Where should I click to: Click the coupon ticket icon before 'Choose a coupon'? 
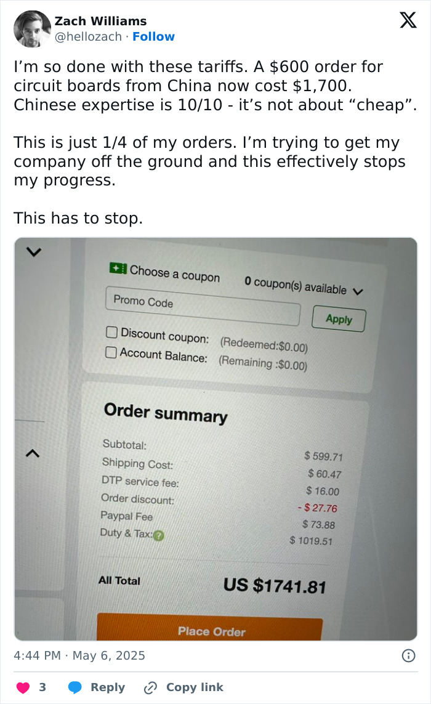(118, 269)
